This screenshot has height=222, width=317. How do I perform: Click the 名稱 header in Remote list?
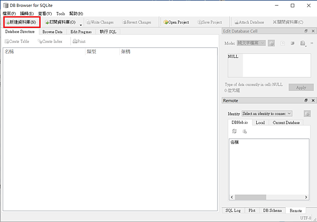[x=269, y=142]
